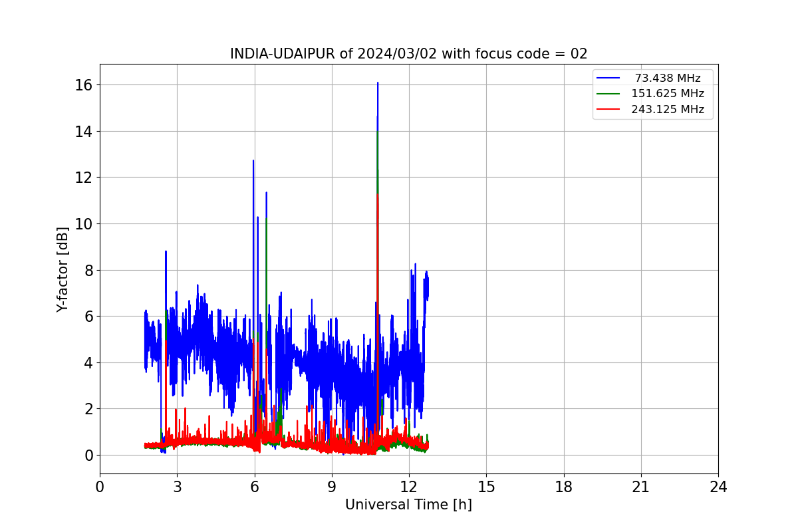The height and width of the screenshot is (532, 798).
Task: Click y-axis tick label 10
Action: (83, 223)
